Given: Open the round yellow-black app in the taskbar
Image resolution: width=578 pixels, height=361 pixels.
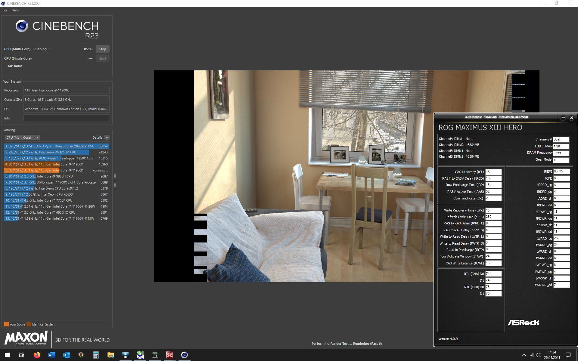Looking at the screenshot, I should (81, 355).
